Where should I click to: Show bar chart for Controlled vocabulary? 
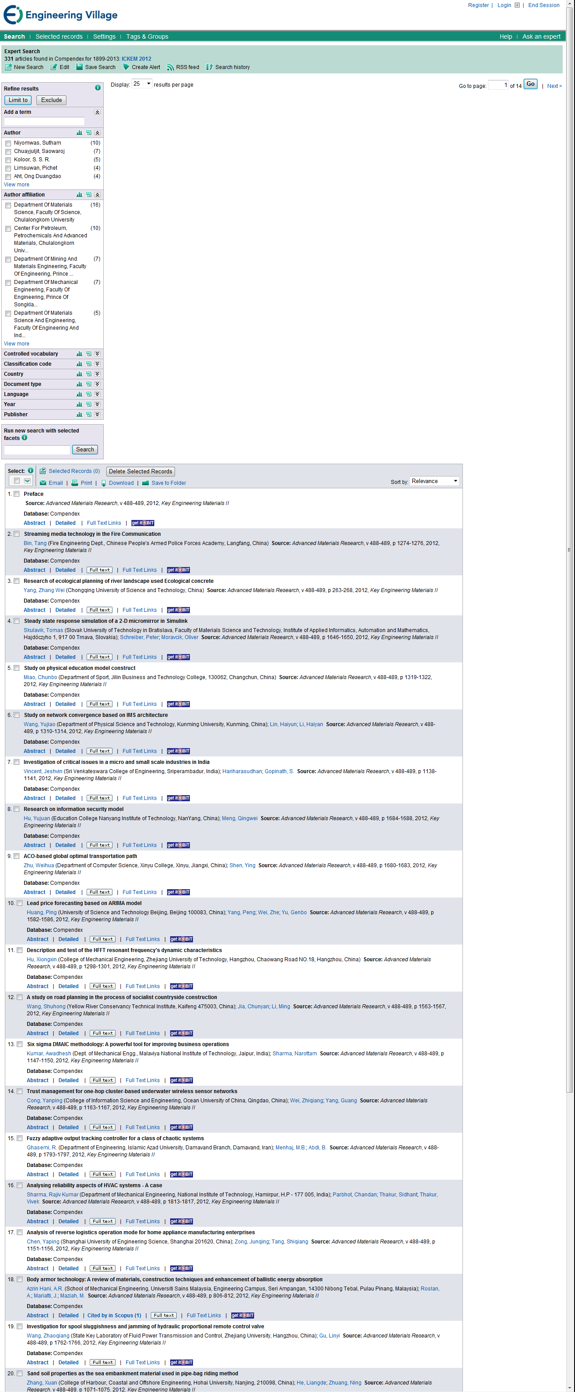[80, 354]
